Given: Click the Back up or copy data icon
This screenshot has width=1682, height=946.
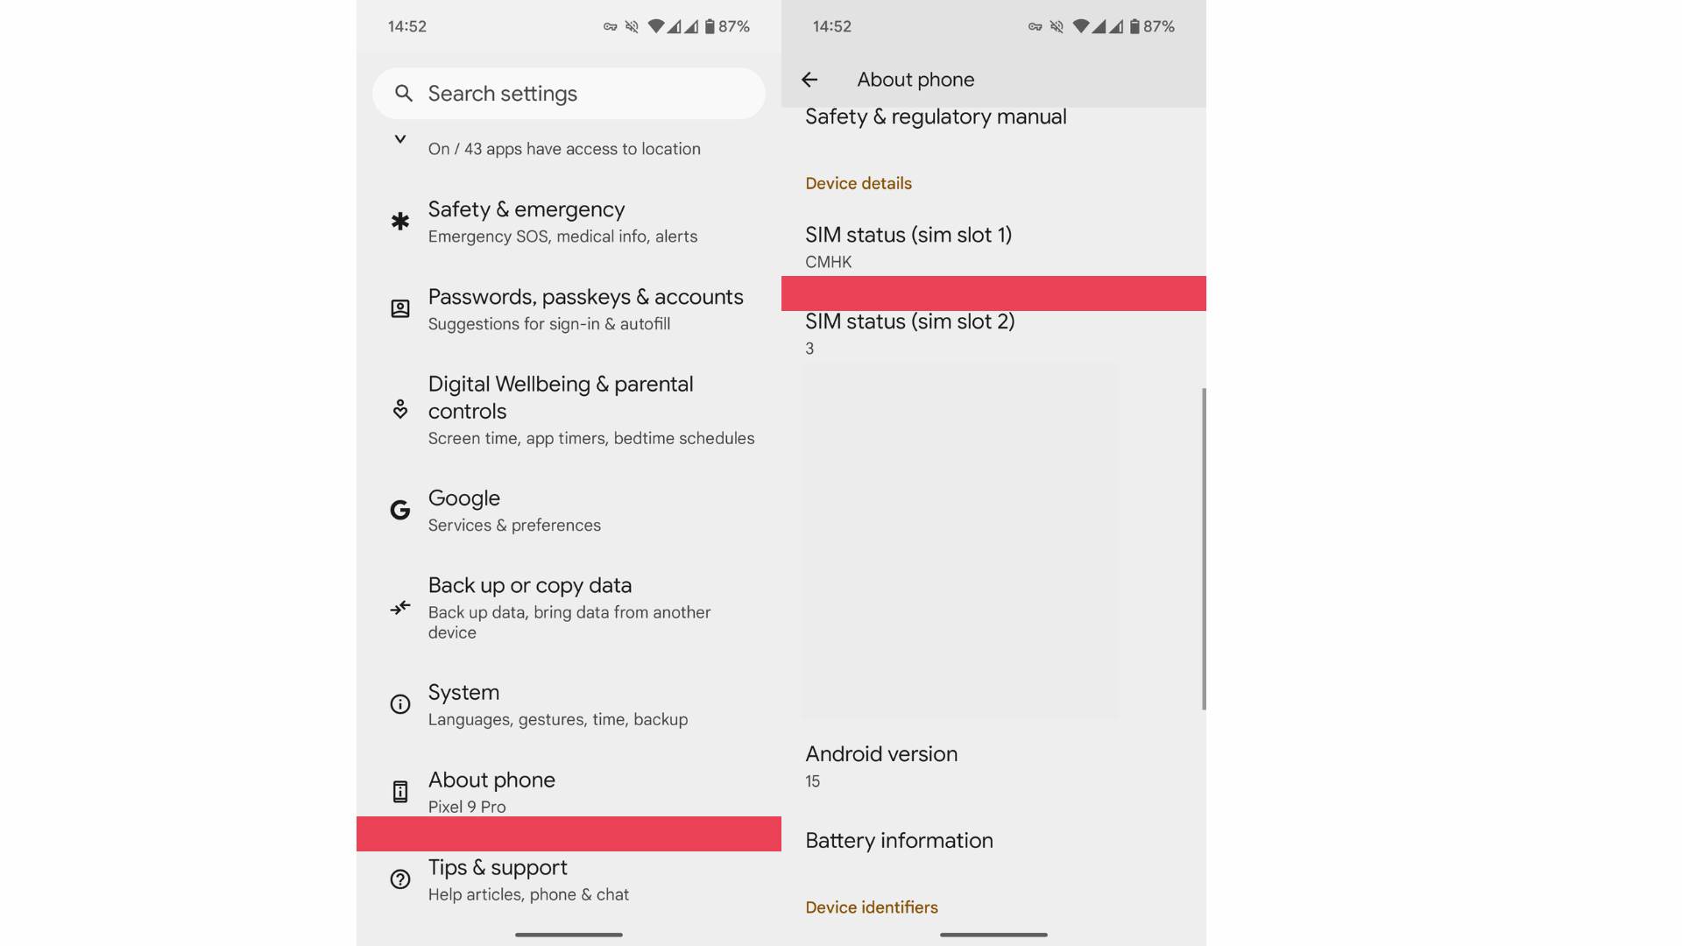Looking at the screenshot, I should 400,608.
